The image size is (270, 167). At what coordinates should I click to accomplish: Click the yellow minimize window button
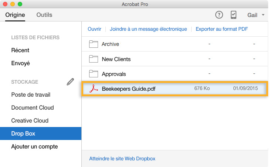(13, 4)
